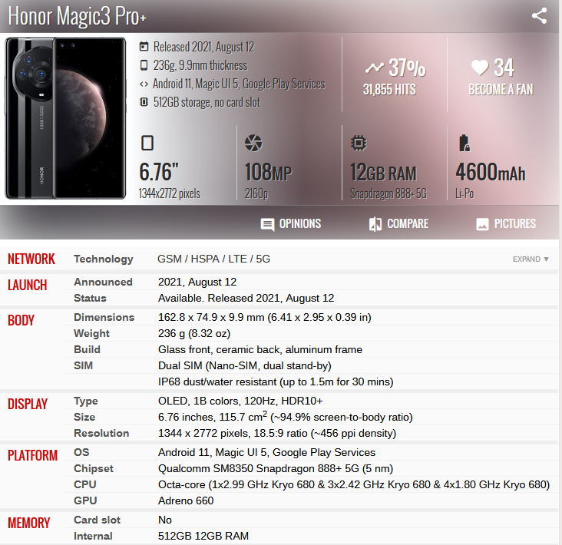Click the Honor Magic3 Pro+ phone image
Image resolution: width=562 pixels, height=545 pixels.
pyautogui.click(x=65, y=118)
